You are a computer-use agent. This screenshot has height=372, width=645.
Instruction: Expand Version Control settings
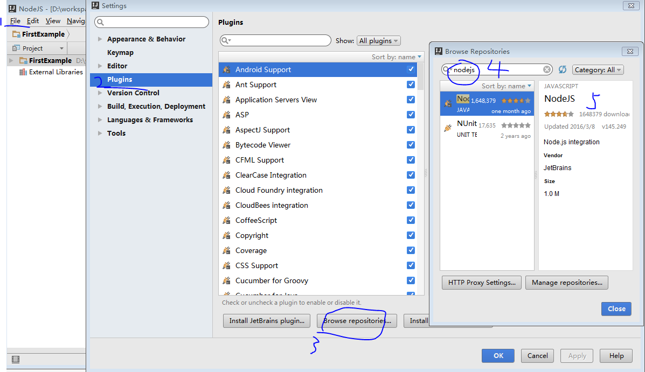[100, 93]
